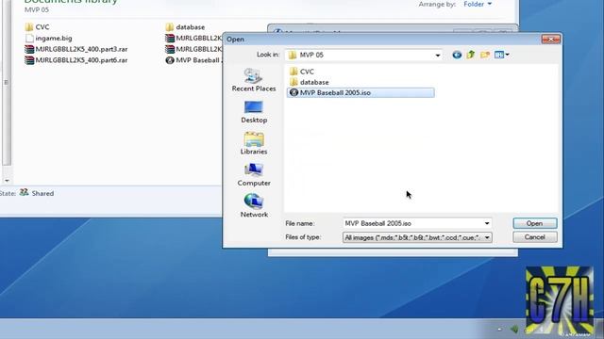Expand the File name dropdown arrow
Image resolution: width=604 pixels, height=339 pixels.
[x=487, y=223]
